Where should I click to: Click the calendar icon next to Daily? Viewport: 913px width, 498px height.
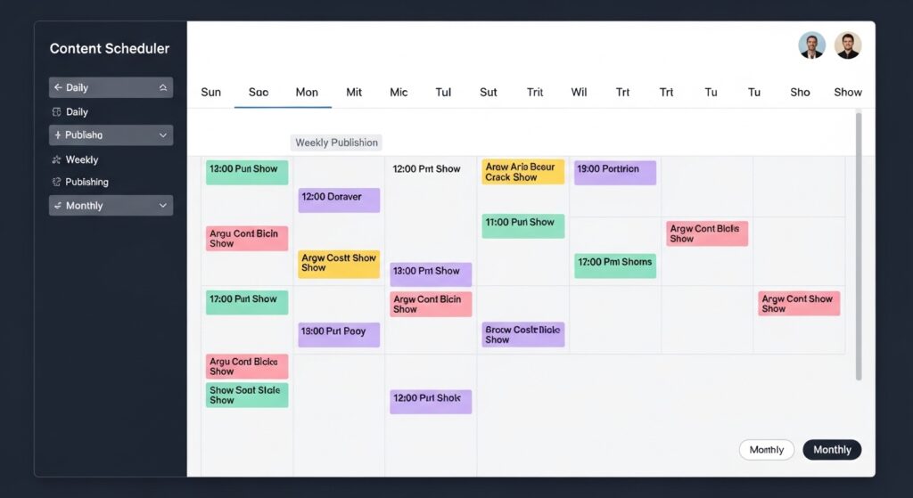[56, 111]
